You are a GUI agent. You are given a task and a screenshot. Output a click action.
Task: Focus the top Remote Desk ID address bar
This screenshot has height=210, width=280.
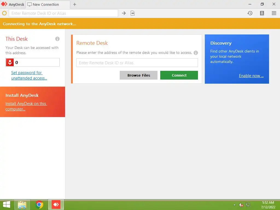[x=63, y=13]
